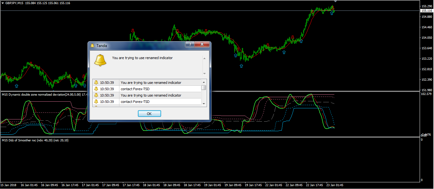The width and height of the screenshot is (434, 189).
Task: Select the Ddz of Smoother nxc label
Action: (x=35, y=140)
